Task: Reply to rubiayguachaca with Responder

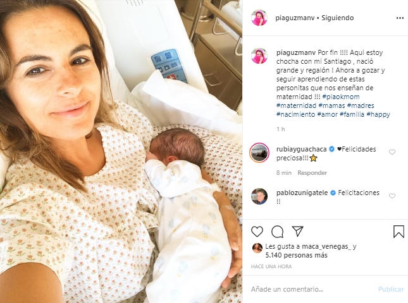Action: (x=312, y=173)
